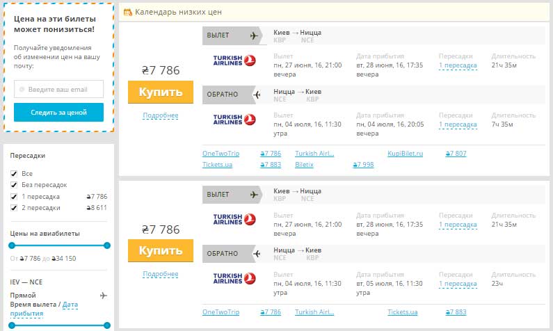
Task: Switch filter to Дата прибытия
Action: [x=70, y=305]
